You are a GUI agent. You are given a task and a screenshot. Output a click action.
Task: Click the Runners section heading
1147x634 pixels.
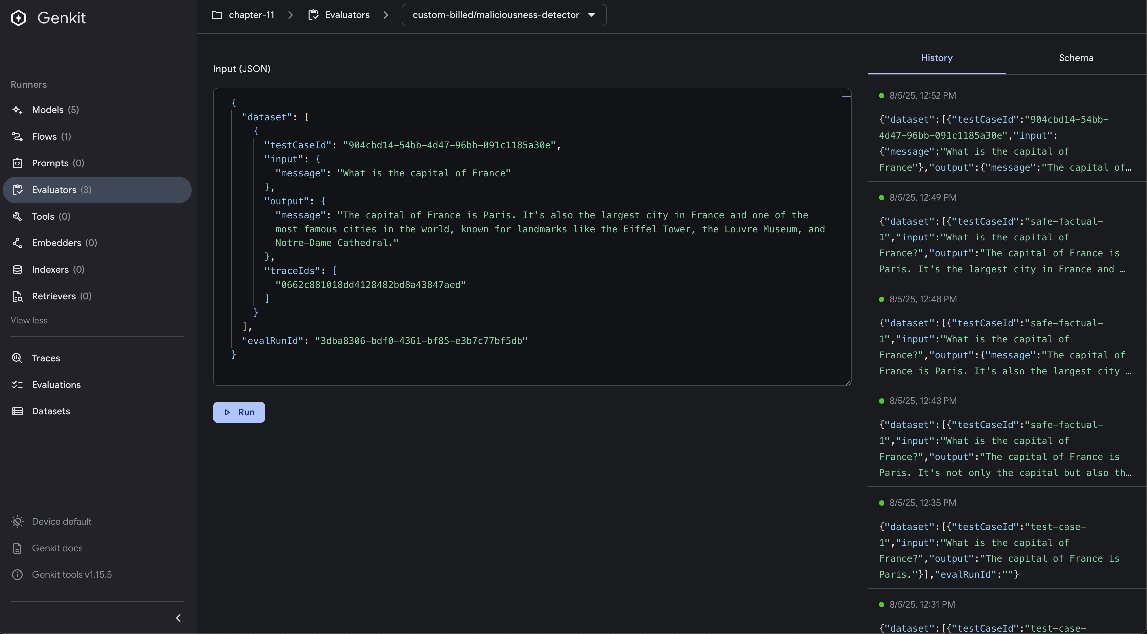(29, 84)
